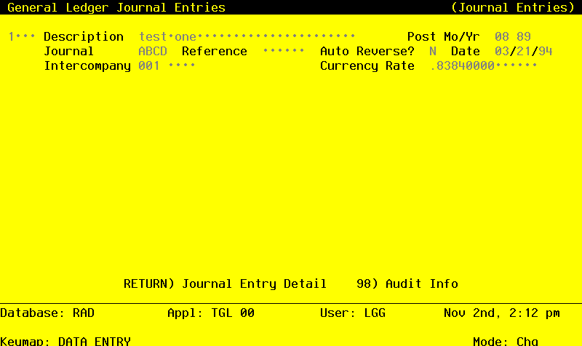582x346 pixels.
Task: Click the Description label
Action: point(84,37)
